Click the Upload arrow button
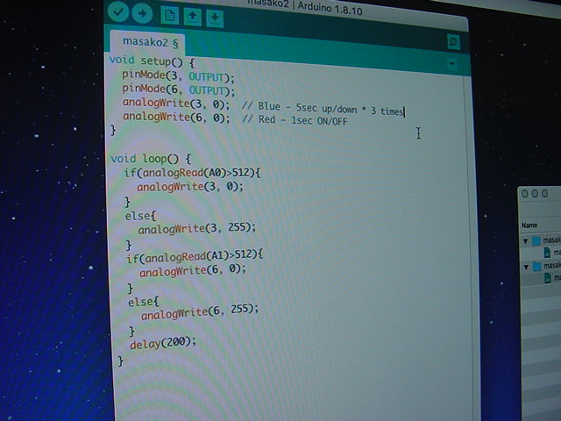The image size is (561, 421). click(x=142, y=14)
